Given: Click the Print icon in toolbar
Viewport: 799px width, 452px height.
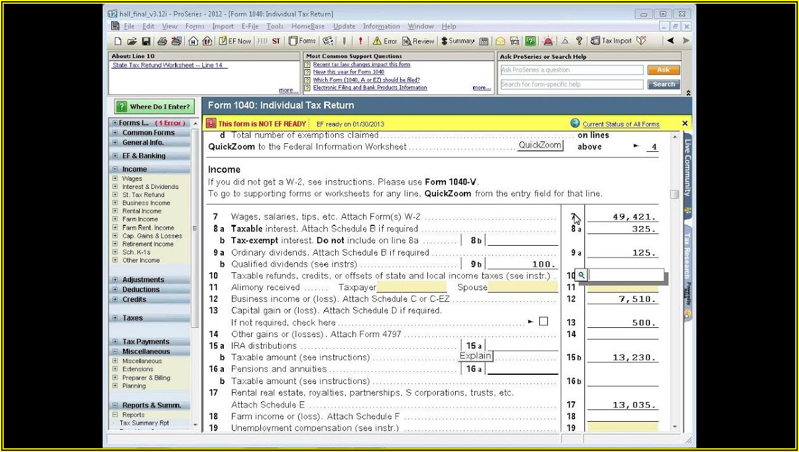Looking at the screenshot, I should (162, 41).
